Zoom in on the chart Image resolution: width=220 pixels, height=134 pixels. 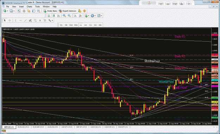[x=64, y=16]
